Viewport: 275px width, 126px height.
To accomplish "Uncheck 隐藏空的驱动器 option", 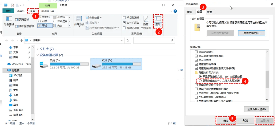I will 196,64.
